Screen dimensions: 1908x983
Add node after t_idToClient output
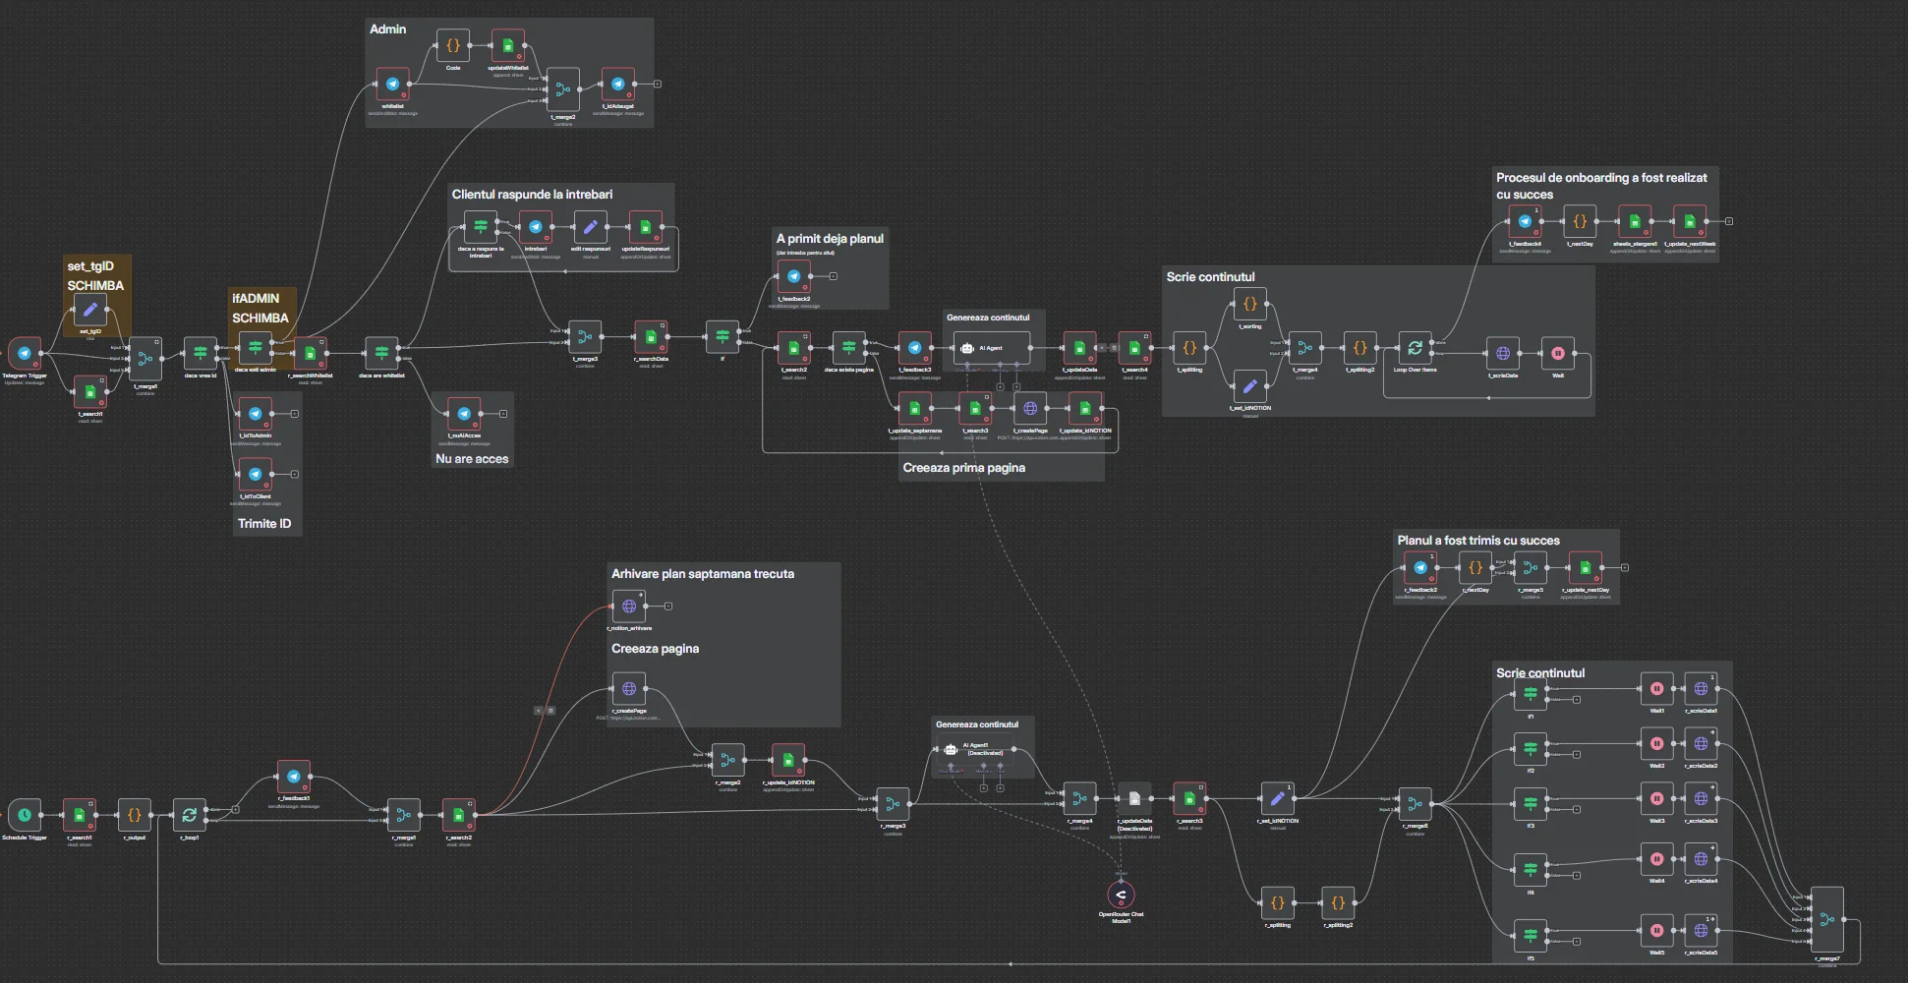[295, 474]
